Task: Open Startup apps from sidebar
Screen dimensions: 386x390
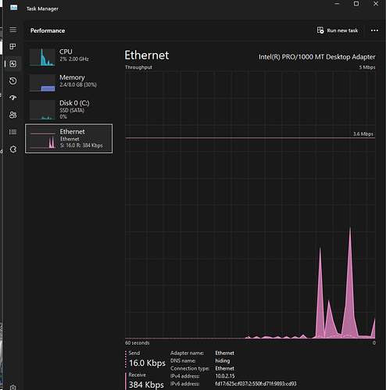Action: click(x=13, y=98)
